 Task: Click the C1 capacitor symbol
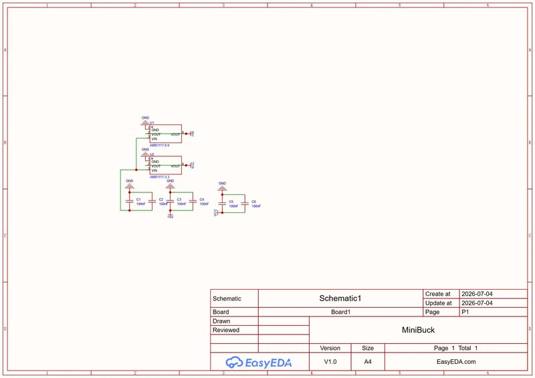(129, 202)
